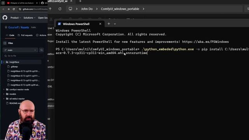Select John Do in Explorer breadcrumb
The width and height of the screenshot is (249, 140).
(x=87, y=9)
